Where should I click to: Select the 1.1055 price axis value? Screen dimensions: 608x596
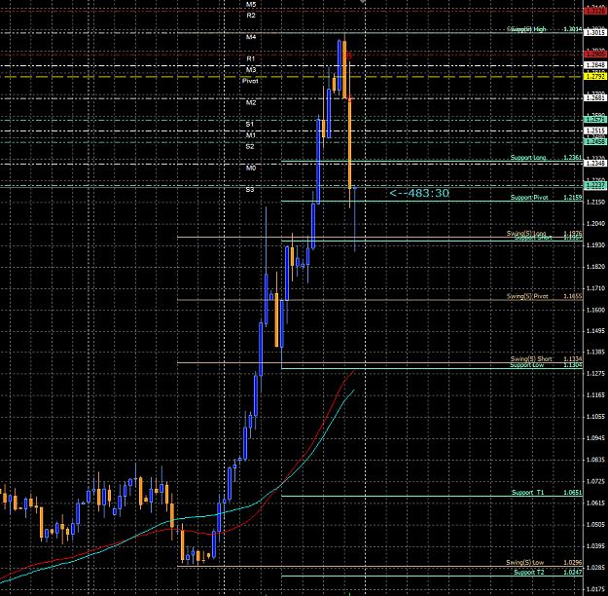(x=595, y=417)
